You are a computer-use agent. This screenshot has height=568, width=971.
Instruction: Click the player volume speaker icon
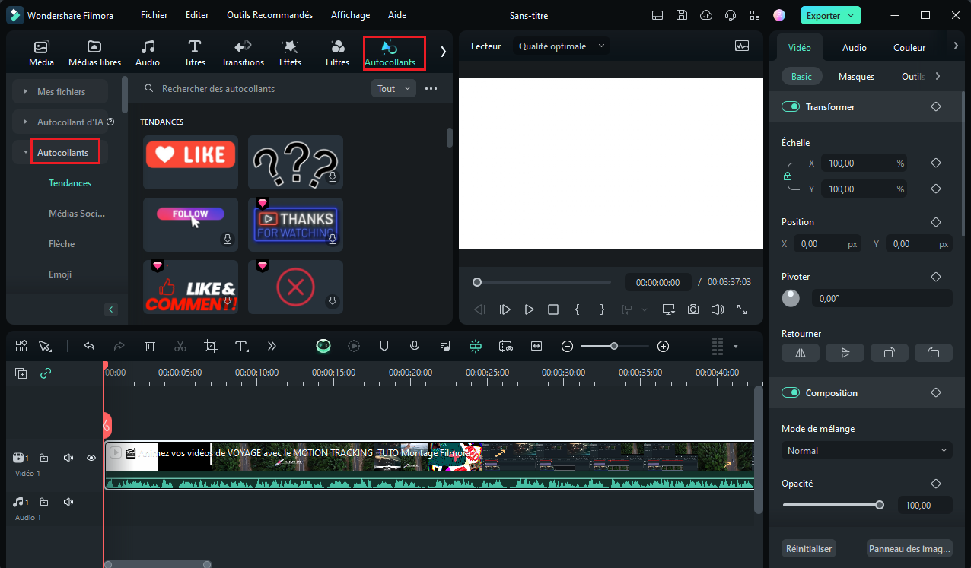(717, 309)
